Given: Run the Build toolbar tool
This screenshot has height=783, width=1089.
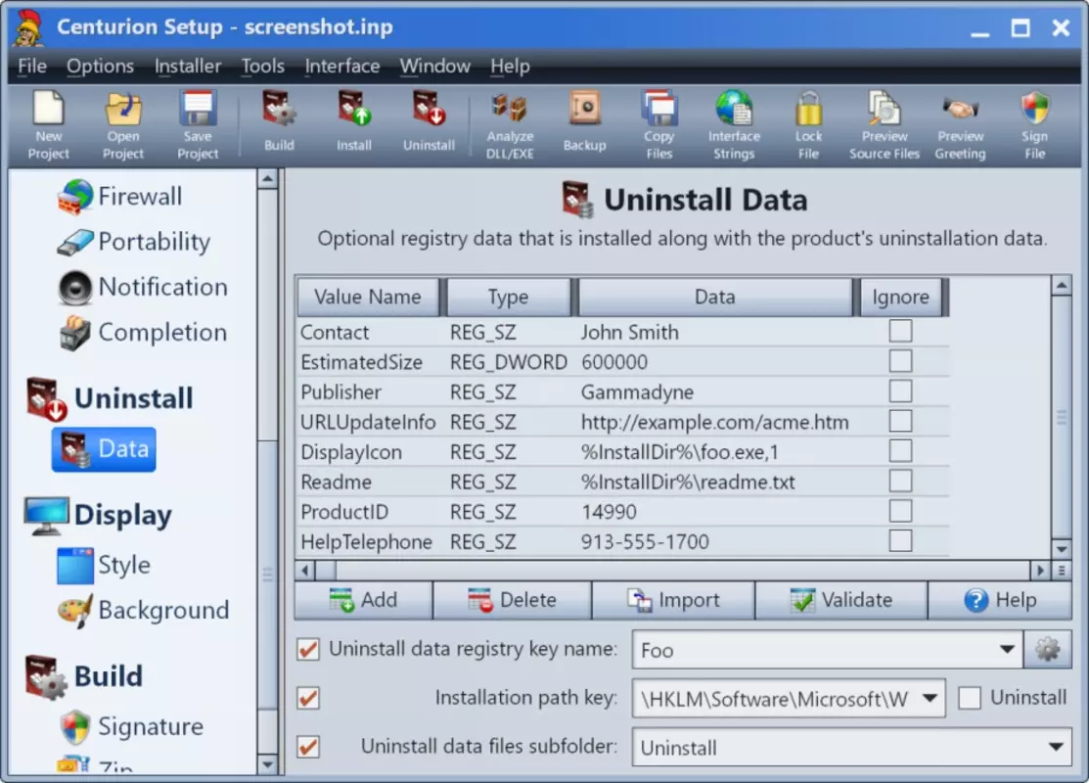Looking at the screenshot, I should tap(279, 121).
